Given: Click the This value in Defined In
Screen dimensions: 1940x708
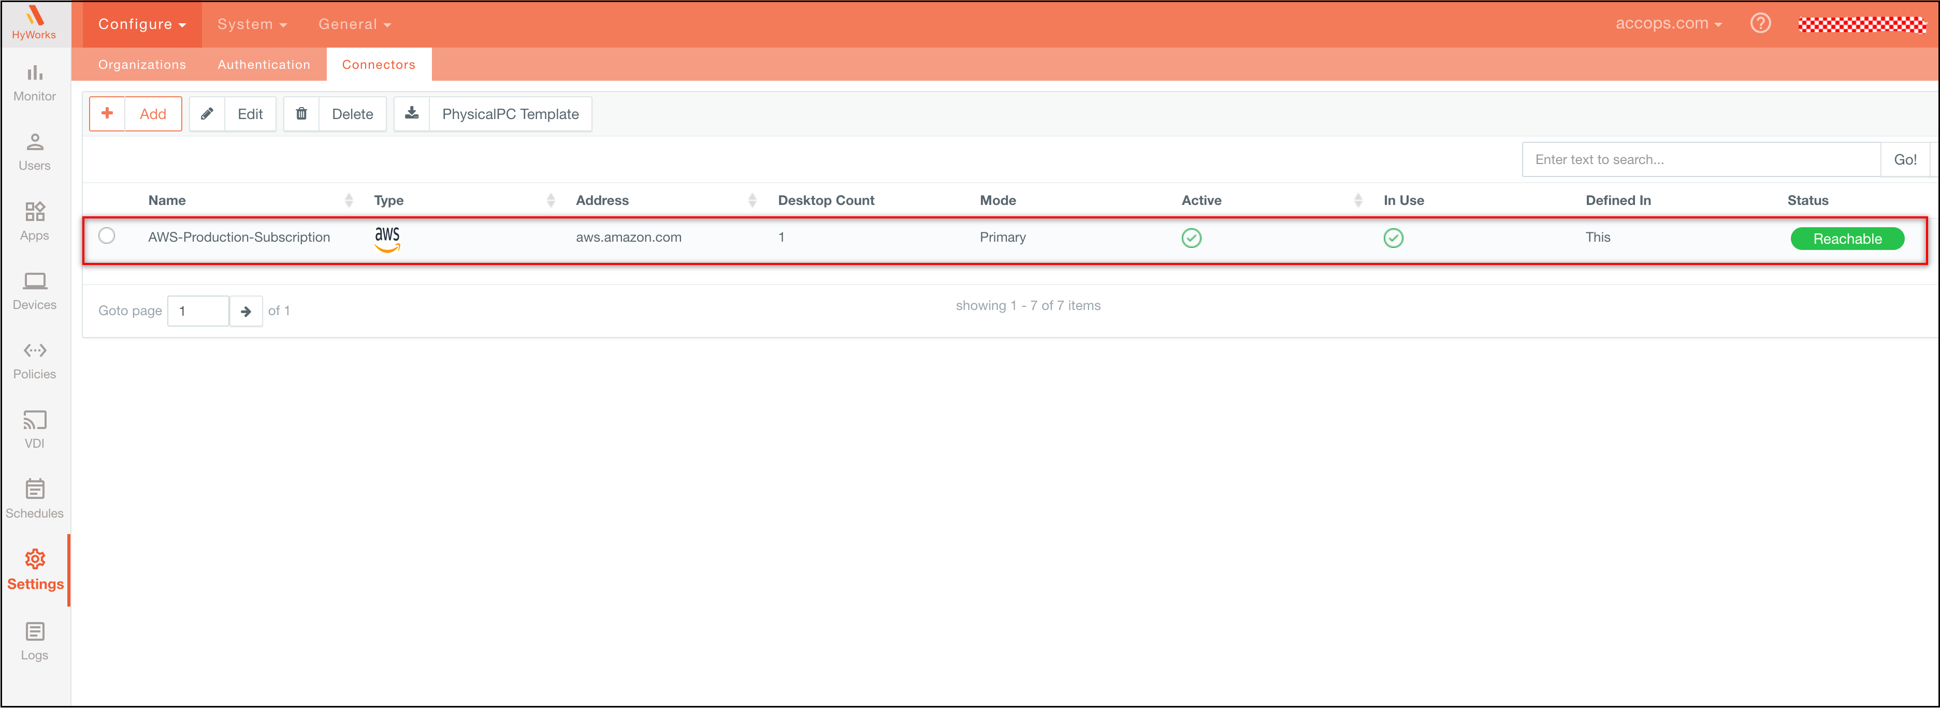Looking at the screenshot, I should coord(1598,237).
